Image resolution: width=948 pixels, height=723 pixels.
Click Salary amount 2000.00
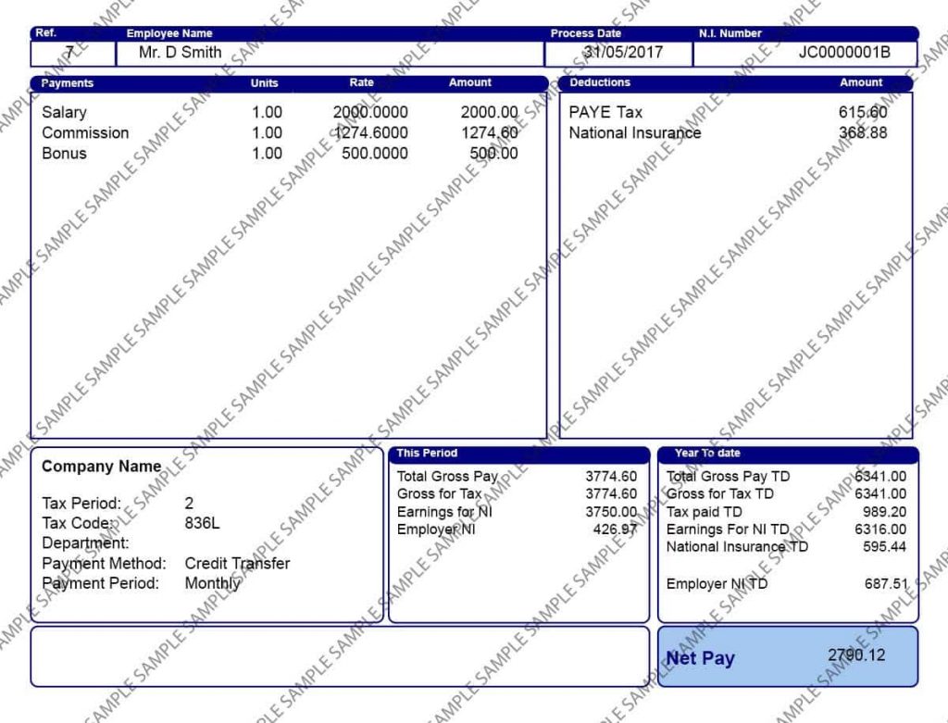click(x=489, y=112)
